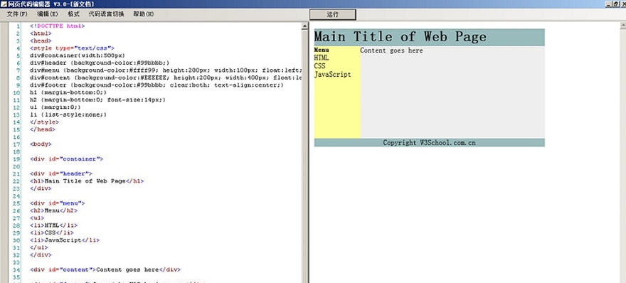
Task: Click the 运行 run button
Action: [333, 14]
